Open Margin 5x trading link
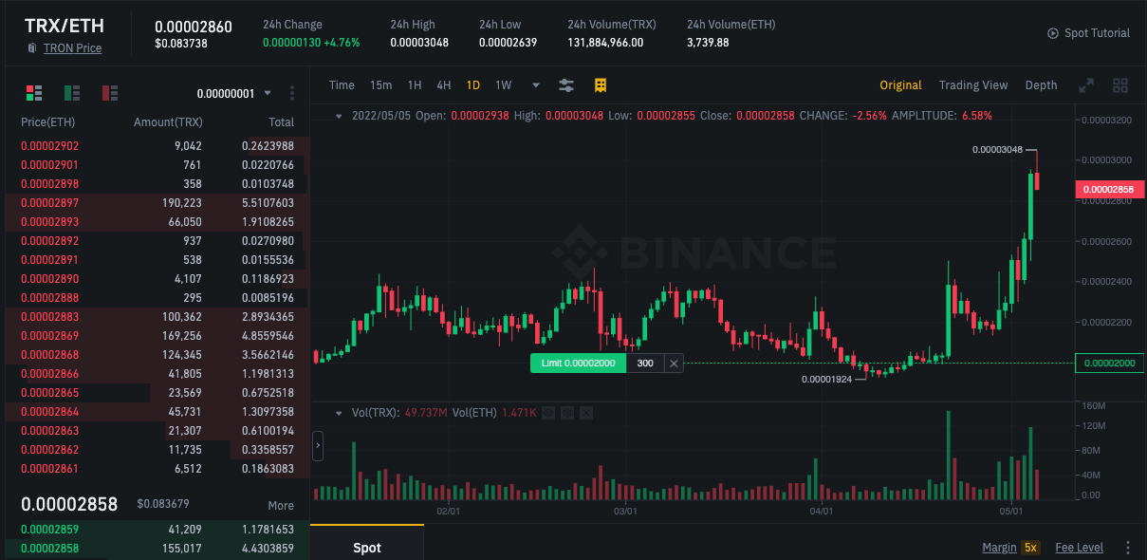The width and height of the screenshot is (1147, 560). click(1012, 548)
